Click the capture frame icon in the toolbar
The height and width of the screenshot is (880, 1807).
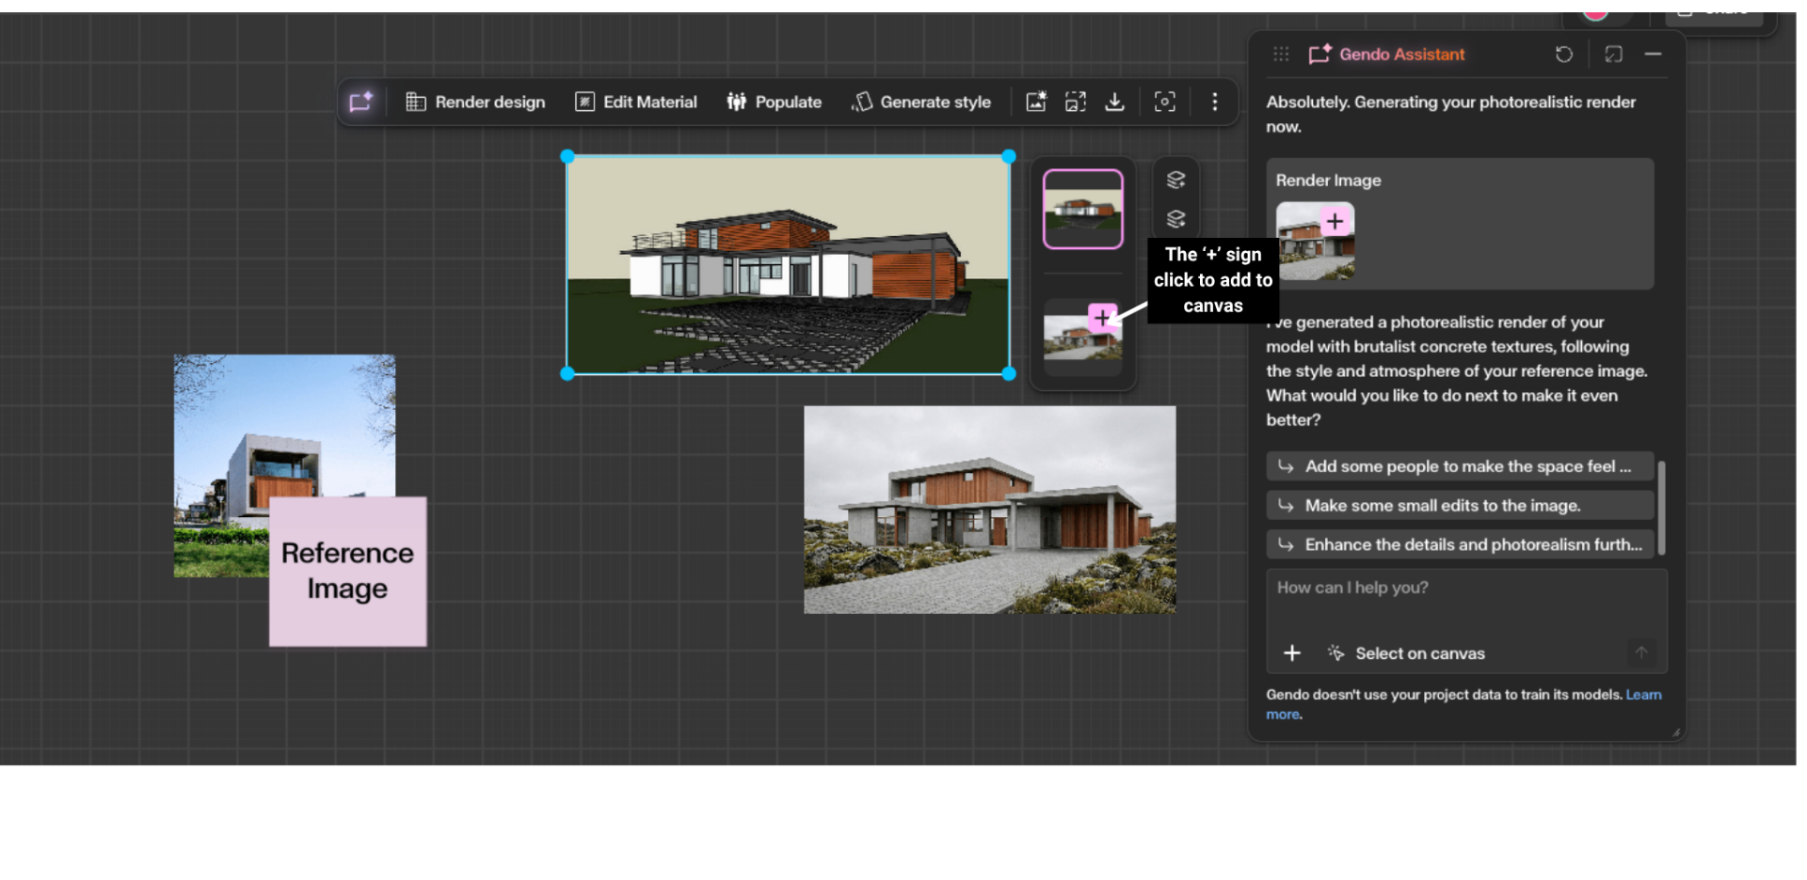point(1165,102)
